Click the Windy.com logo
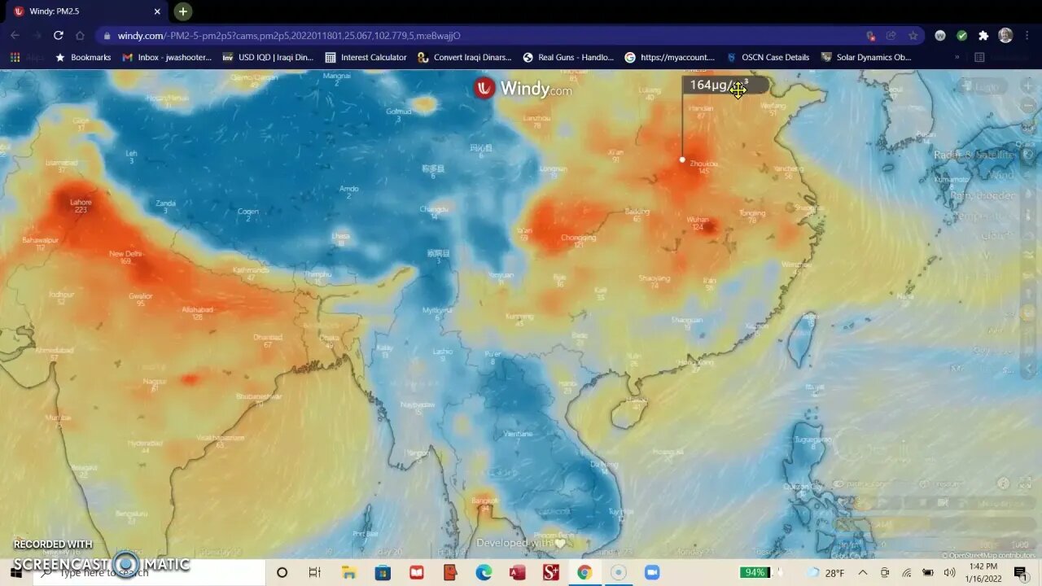Screen dimensions: 1042x586 (523, 89)
